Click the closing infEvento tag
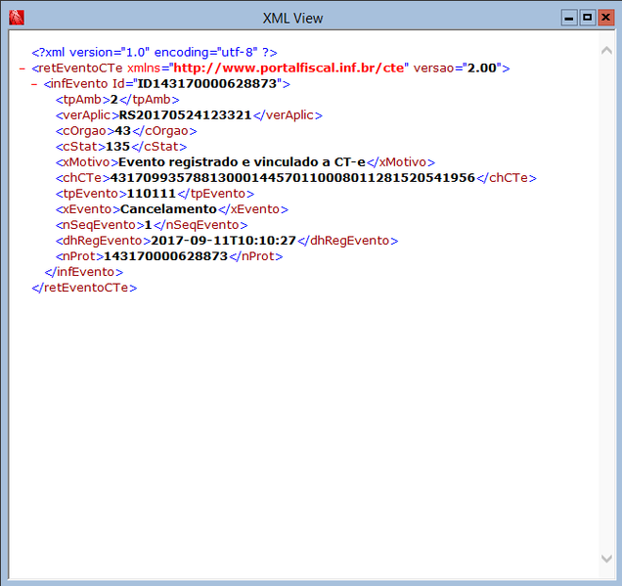622x586 pixels. 84,272
